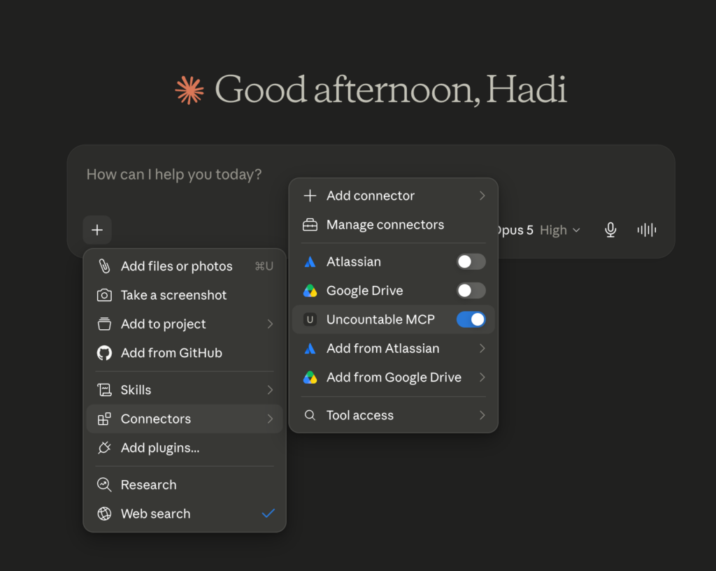Image resolution: width=716 pixels, height=571 pixels.
Task: Turn on the Google Drive toggle
Action: click(x=471, y=291)
